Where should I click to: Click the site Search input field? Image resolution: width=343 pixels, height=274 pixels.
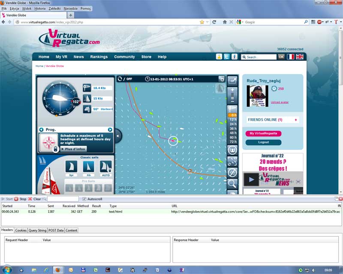(259, 57)
